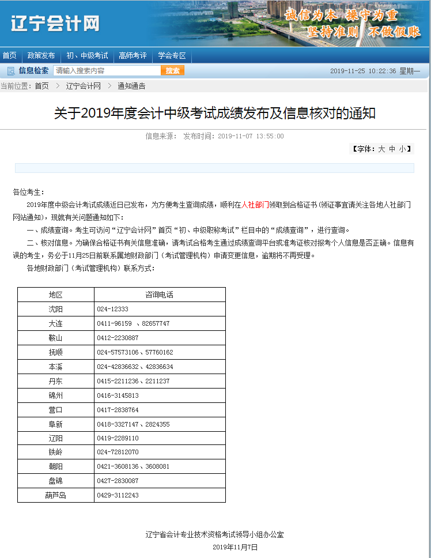The width and height of the screenshot is (431, 558).
Task: Go to 辽宁会计网 in the breadcrumb
Action: (x=83, y=86)
